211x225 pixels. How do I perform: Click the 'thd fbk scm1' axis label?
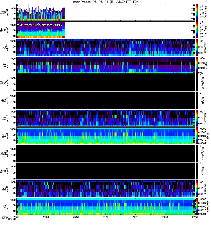click(x=5, y=136)
